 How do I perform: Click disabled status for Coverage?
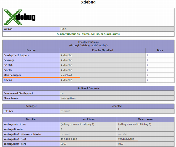coord(67,60)
